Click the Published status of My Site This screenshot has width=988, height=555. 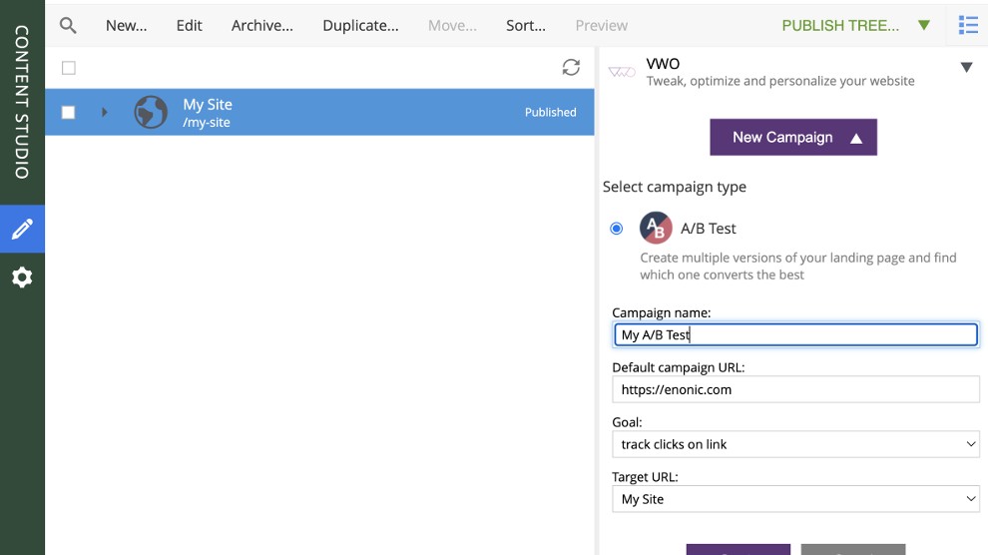pos(550,112)
